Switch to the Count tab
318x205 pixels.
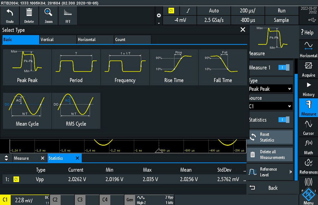coord(133,39)
